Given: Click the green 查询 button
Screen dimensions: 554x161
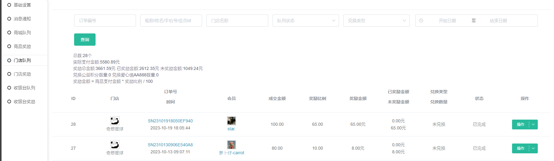Looking at the screenshot, I should 85,40.
